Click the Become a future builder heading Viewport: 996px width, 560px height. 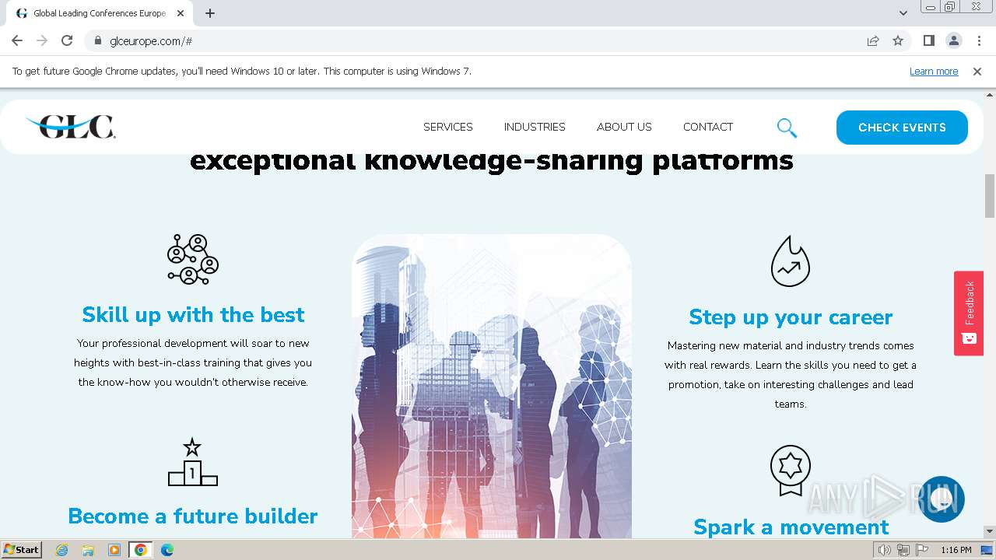pyautogui.click(x=193, y=516)
